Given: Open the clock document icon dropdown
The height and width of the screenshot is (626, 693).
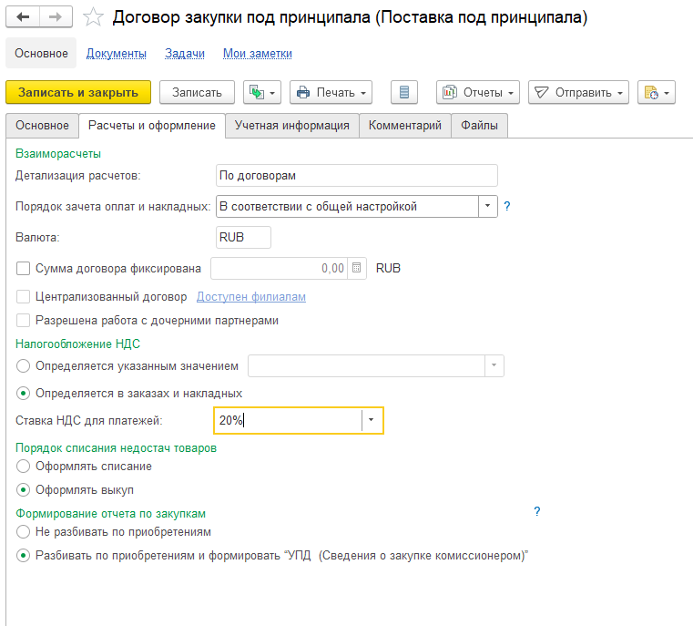Looking at the screenshot, I should point(656,92).
